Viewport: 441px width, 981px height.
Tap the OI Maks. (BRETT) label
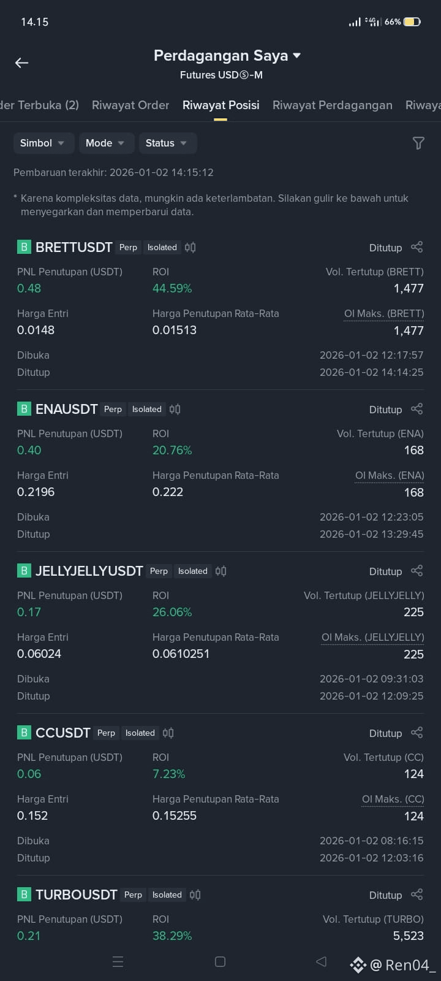point(384,313)
